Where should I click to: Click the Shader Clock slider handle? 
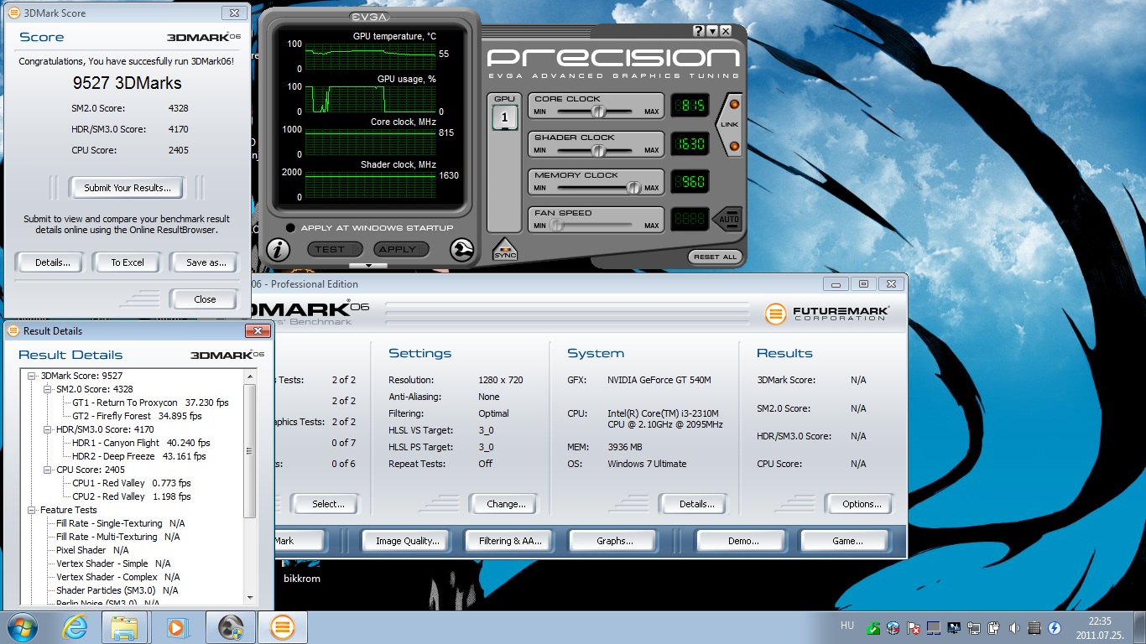598,150
